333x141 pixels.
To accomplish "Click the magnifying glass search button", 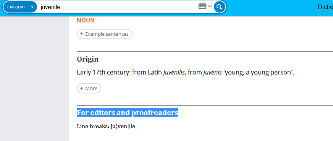I will click(219, 7).
